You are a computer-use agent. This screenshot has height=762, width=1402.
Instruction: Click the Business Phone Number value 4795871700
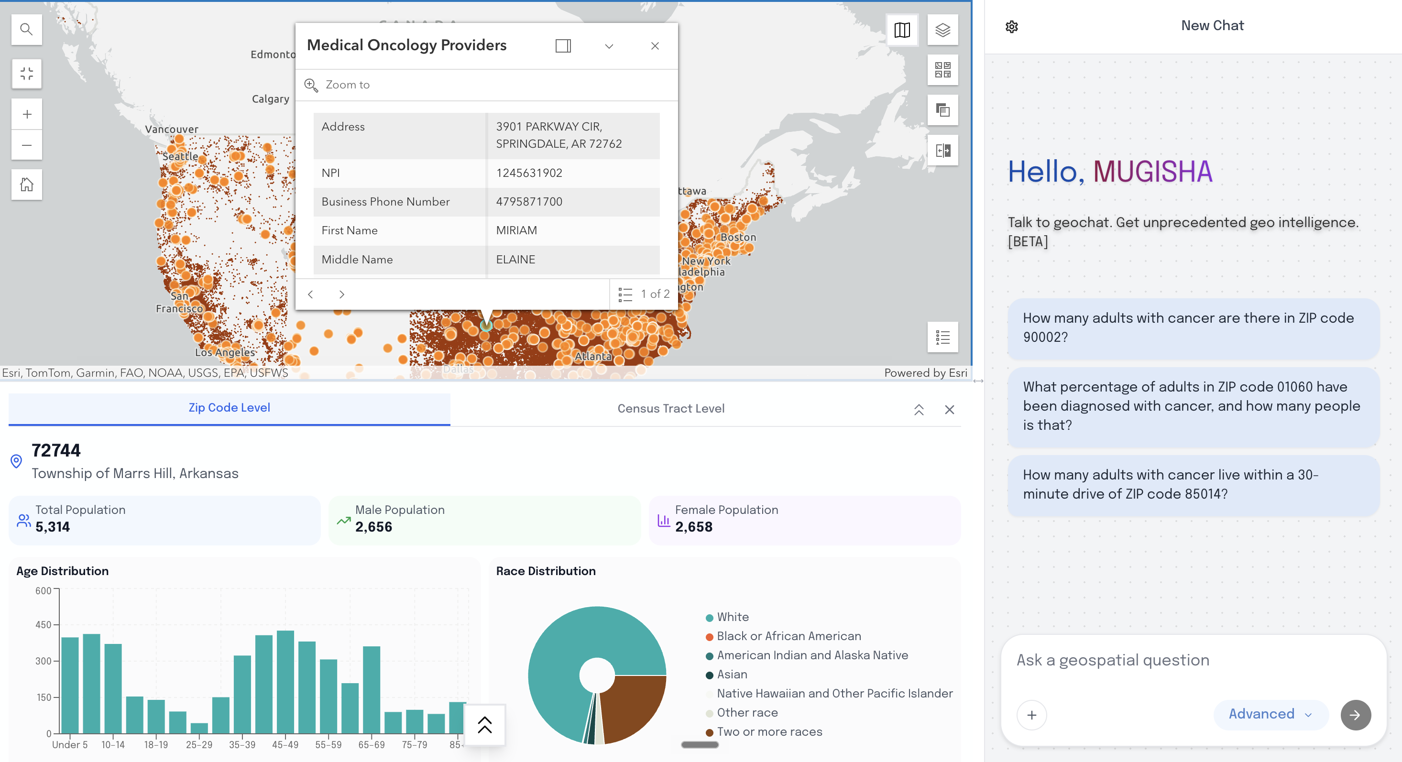[529, 202]
